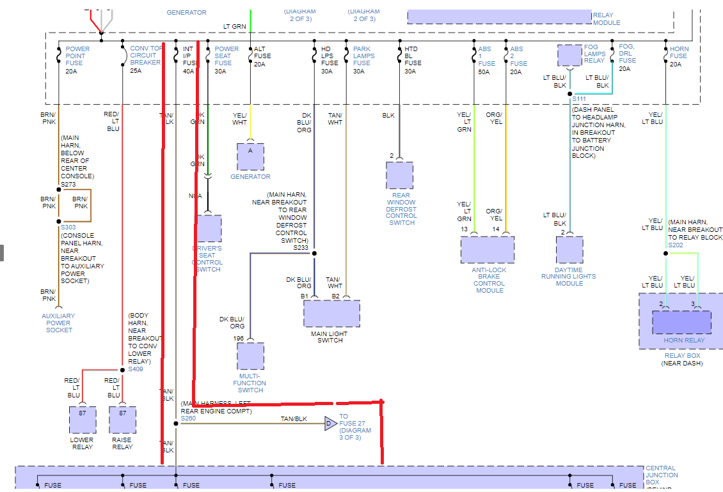
Task: Click the Raise Relay box
Action: pyautogui.click(x=122, y=420)
